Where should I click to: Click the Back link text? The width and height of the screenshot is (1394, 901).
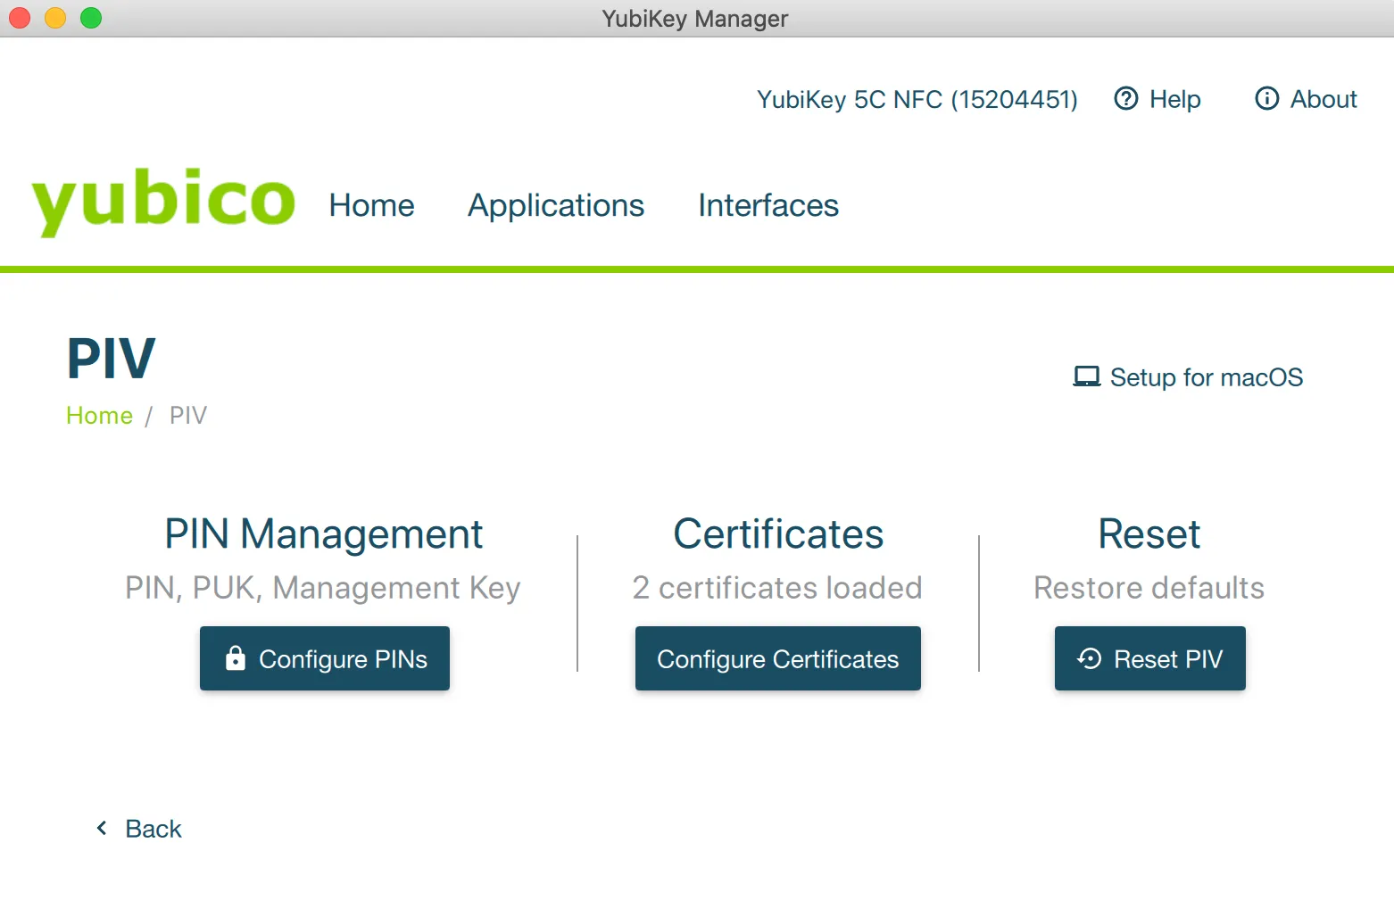click(154, 829)
